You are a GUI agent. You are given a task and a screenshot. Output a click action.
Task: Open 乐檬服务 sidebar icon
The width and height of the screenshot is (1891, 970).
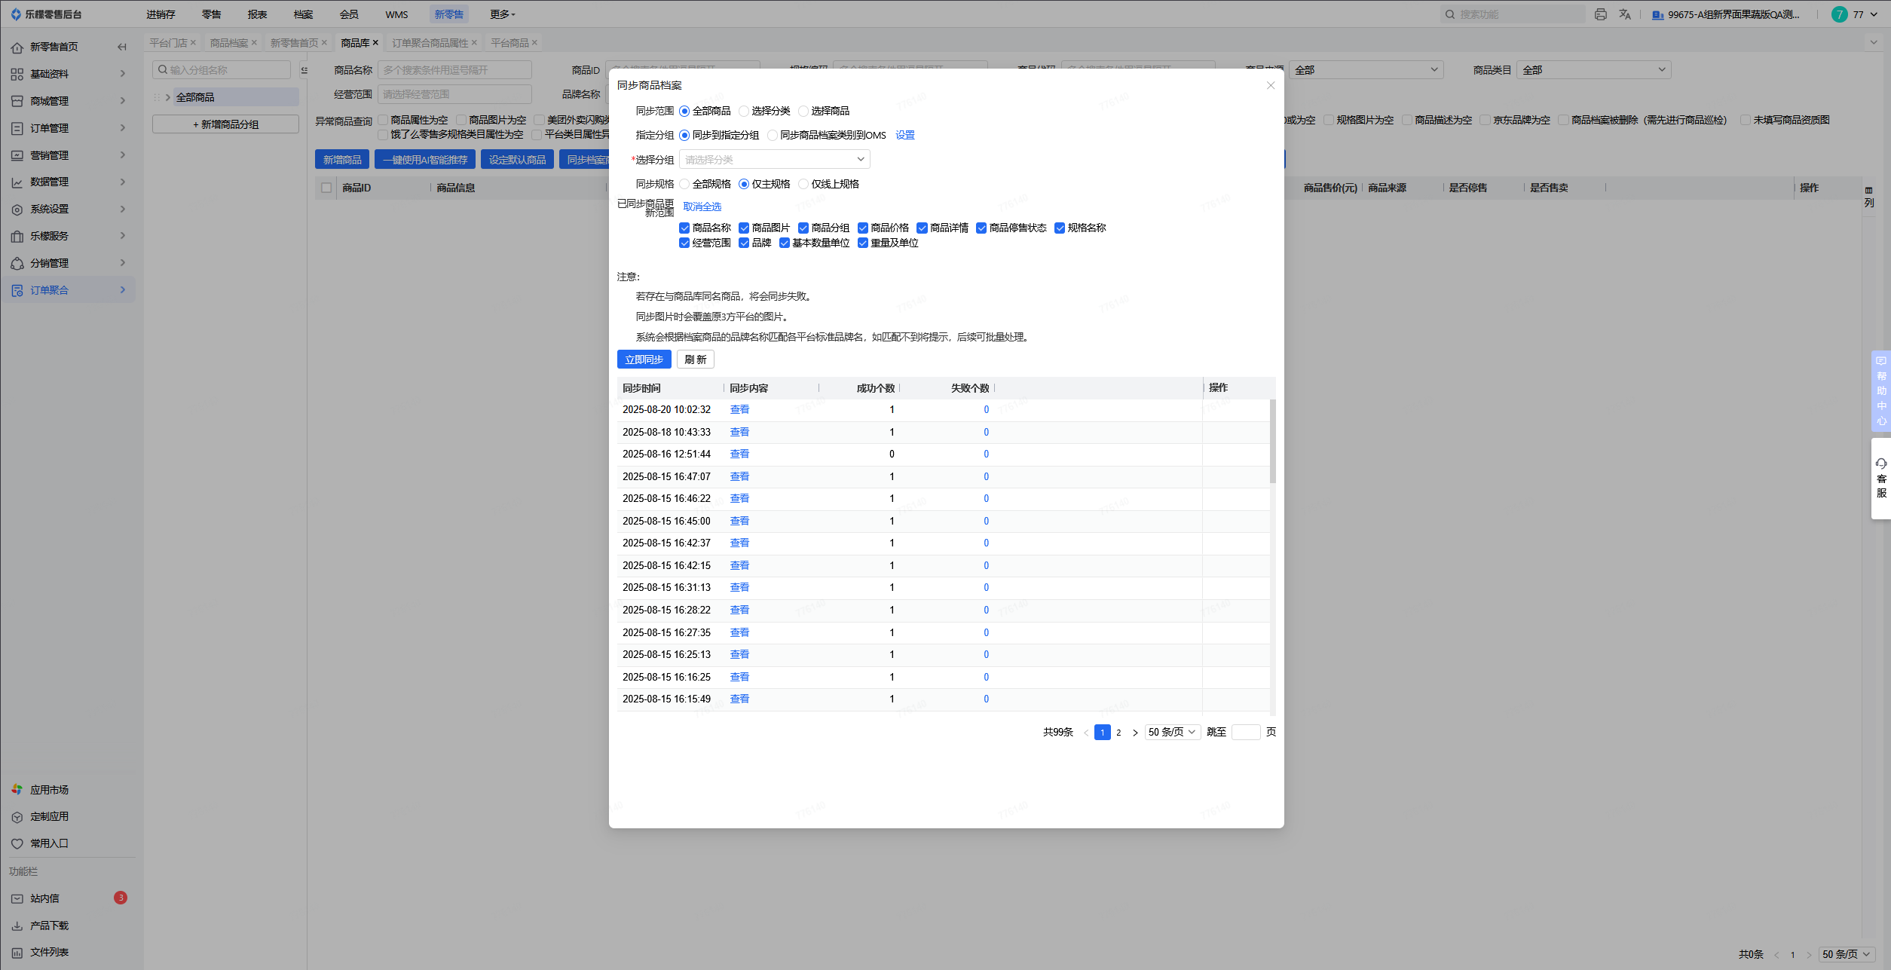17,237
